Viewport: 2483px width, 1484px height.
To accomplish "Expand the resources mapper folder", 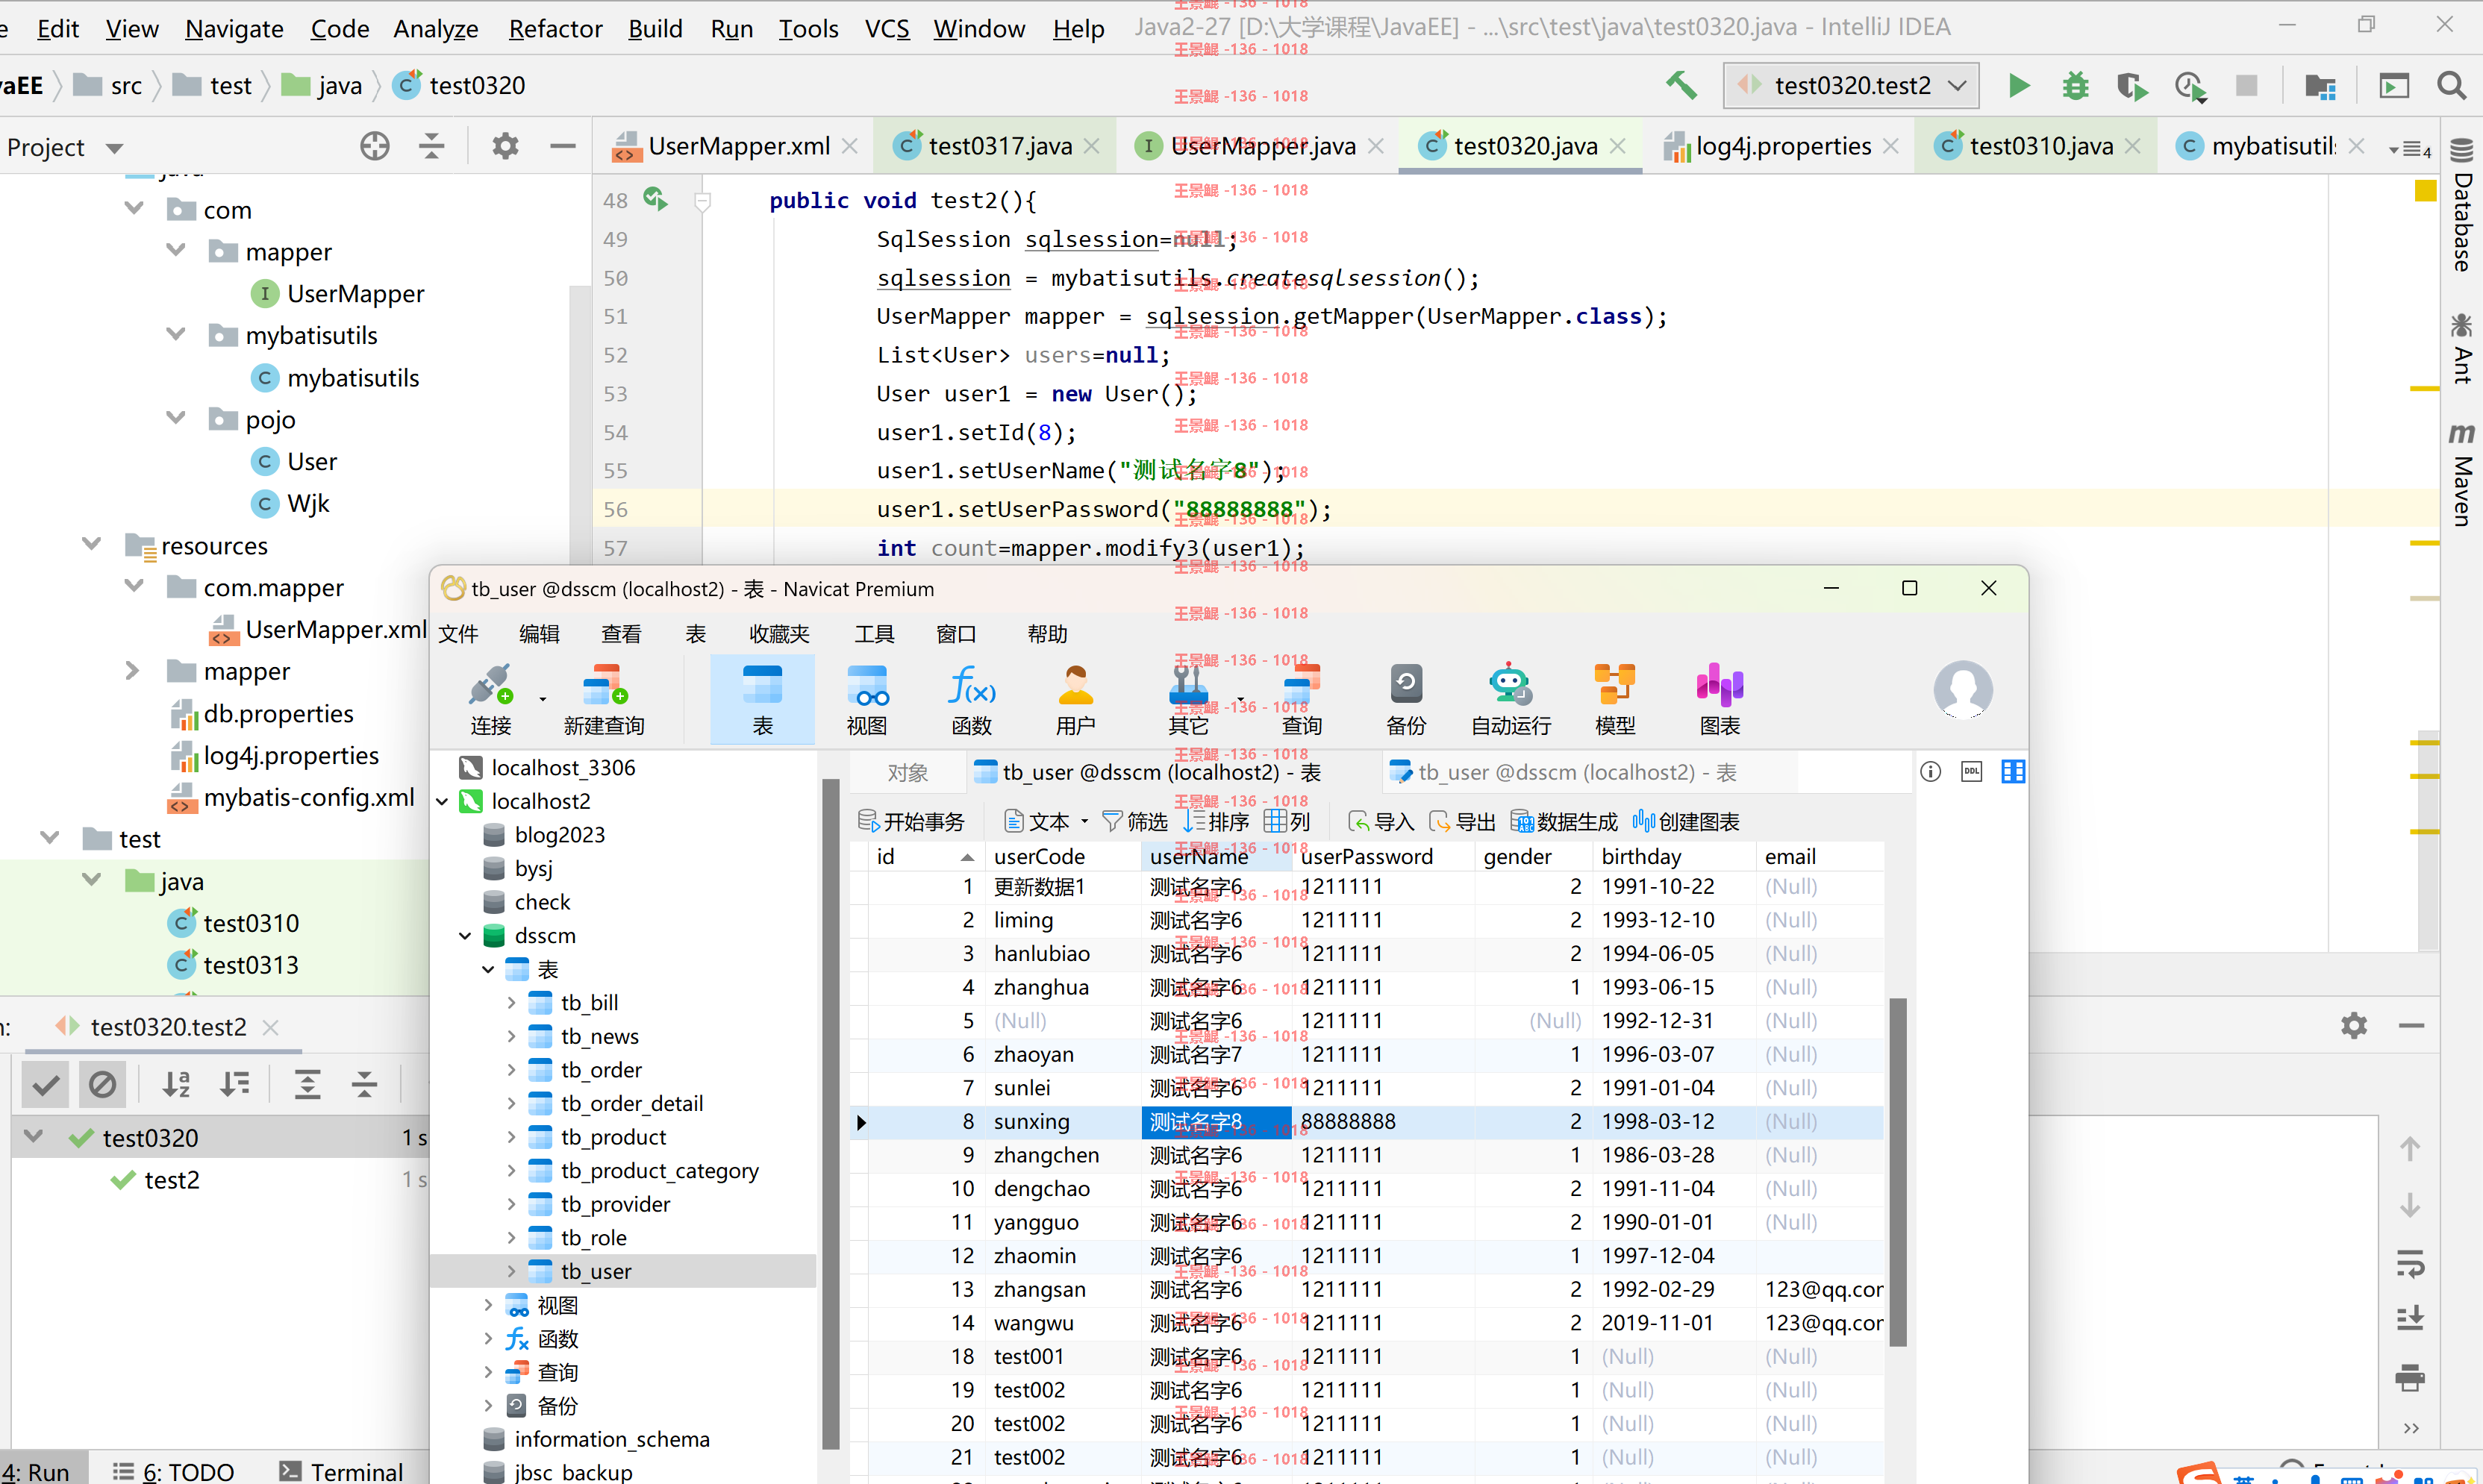I will tap(132, 670).
